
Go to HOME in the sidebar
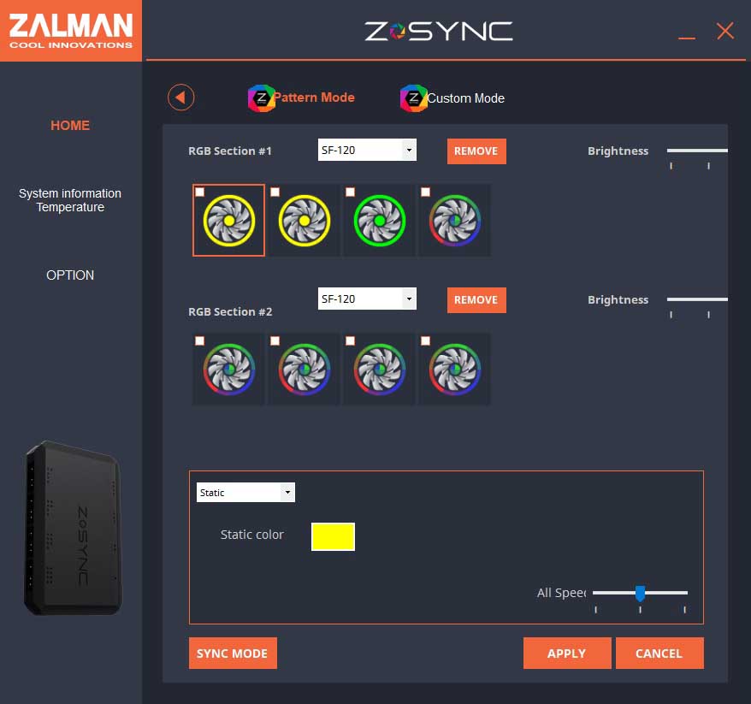(70, 126)
